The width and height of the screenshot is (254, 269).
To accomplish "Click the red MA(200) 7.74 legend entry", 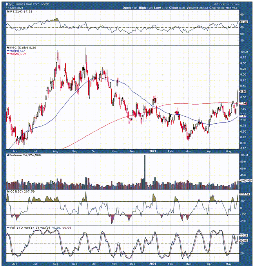I will 16,54.
